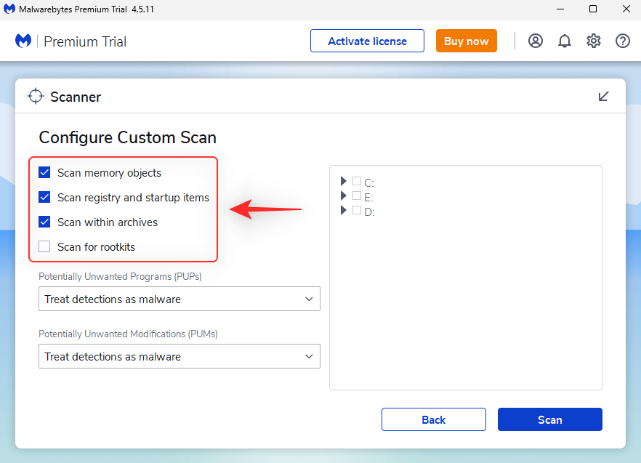
Task: Expand the E: drive tree
Action: coord(343,196)
